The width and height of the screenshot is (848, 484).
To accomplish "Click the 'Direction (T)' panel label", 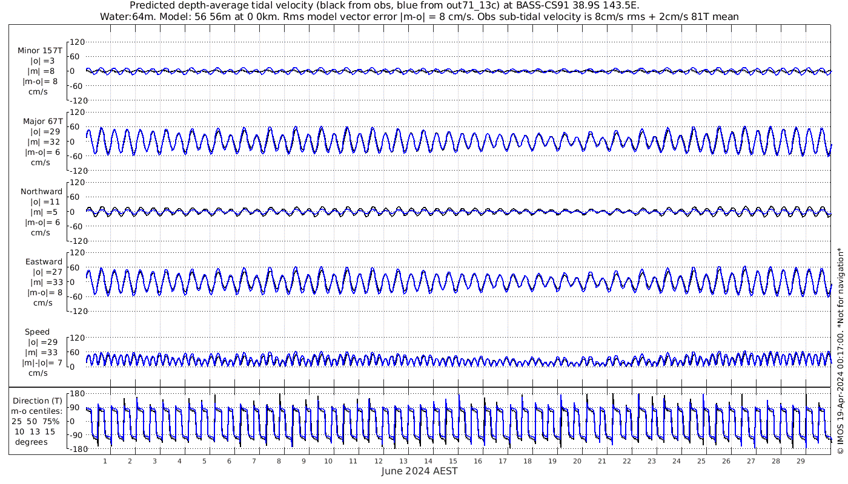I will pyautogui.click(x=39, y=401).
